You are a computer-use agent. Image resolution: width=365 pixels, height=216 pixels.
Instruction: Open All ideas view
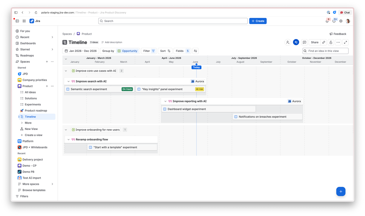(x=37, y=92)
